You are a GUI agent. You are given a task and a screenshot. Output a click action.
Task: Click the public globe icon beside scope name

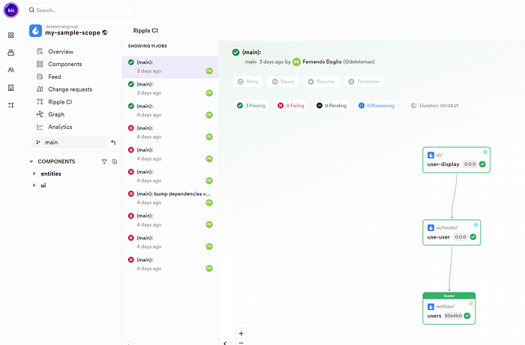105,32
